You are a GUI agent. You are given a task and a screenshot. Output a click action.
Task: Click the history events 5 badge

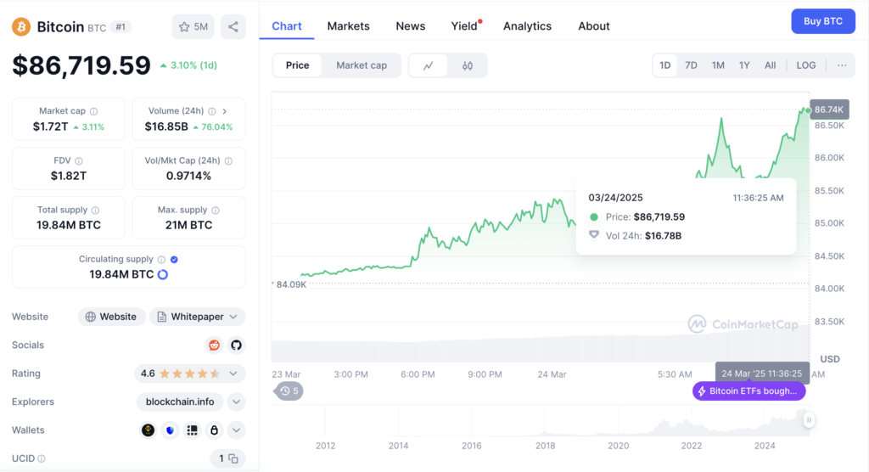click(x=289, y=391)
